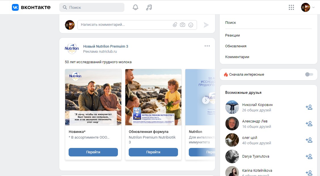Add олег цой as friend
This screenshot has height=176, width=320.
tap(309, 140)
